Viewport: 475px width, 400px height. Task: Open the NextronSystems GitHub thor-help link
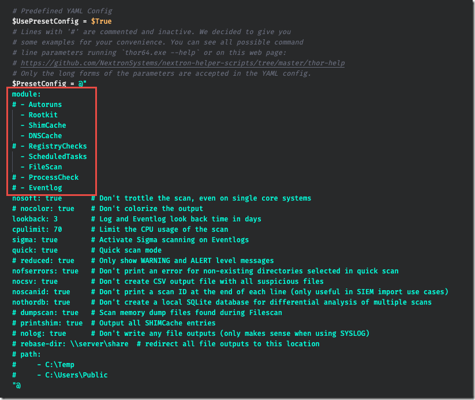click(182, 62)
